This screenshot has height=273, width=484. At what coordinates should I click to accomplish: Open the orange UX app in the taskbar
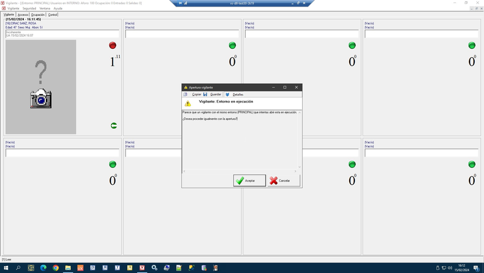coord(80,268)
